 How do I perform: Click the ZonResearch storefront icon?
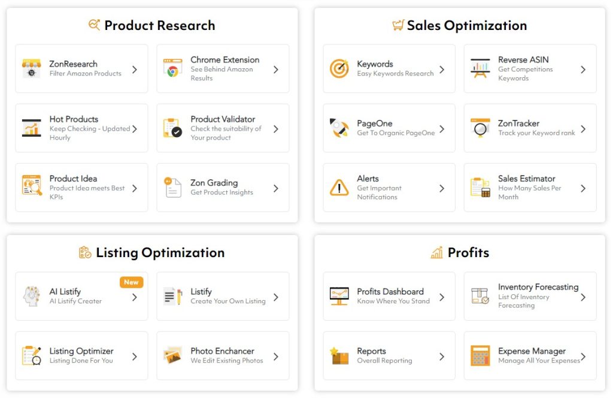(31, 68)
